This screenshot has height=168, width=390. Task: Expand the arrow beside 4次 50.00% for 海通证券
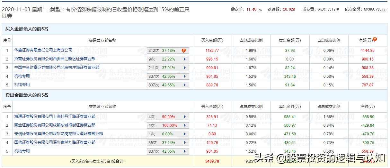185,117
